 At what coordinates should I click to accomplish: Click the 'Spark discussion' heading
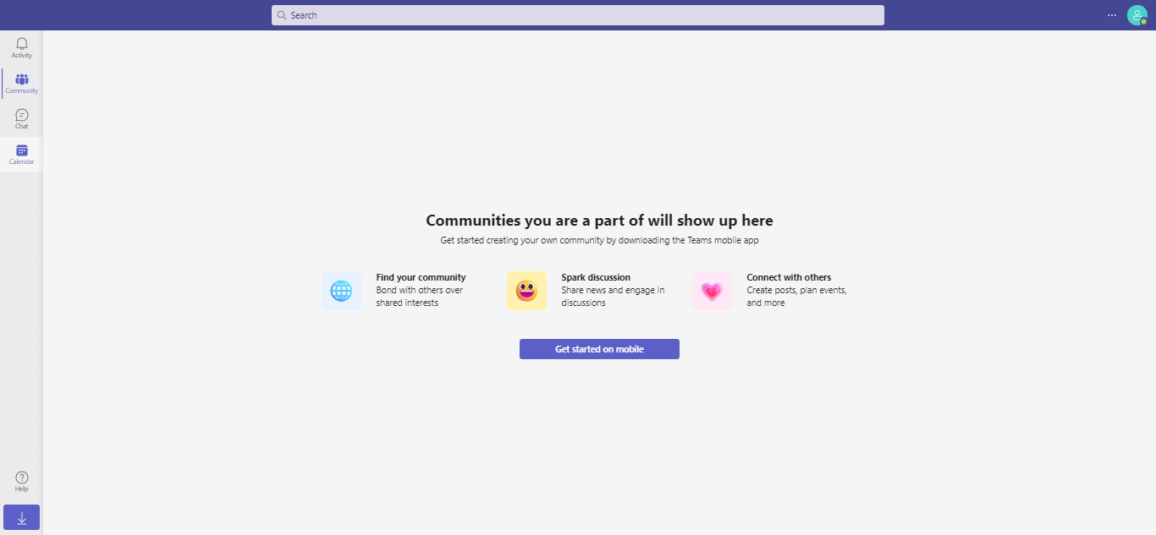[x=596, y=277]
